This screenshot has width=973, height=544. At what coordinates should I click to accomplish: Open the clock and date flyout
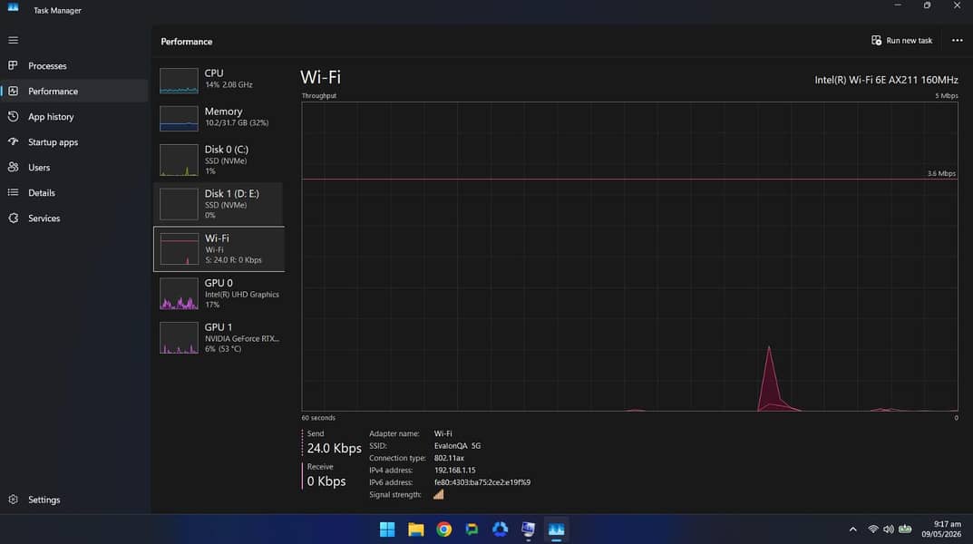click(x=941, y=529)
